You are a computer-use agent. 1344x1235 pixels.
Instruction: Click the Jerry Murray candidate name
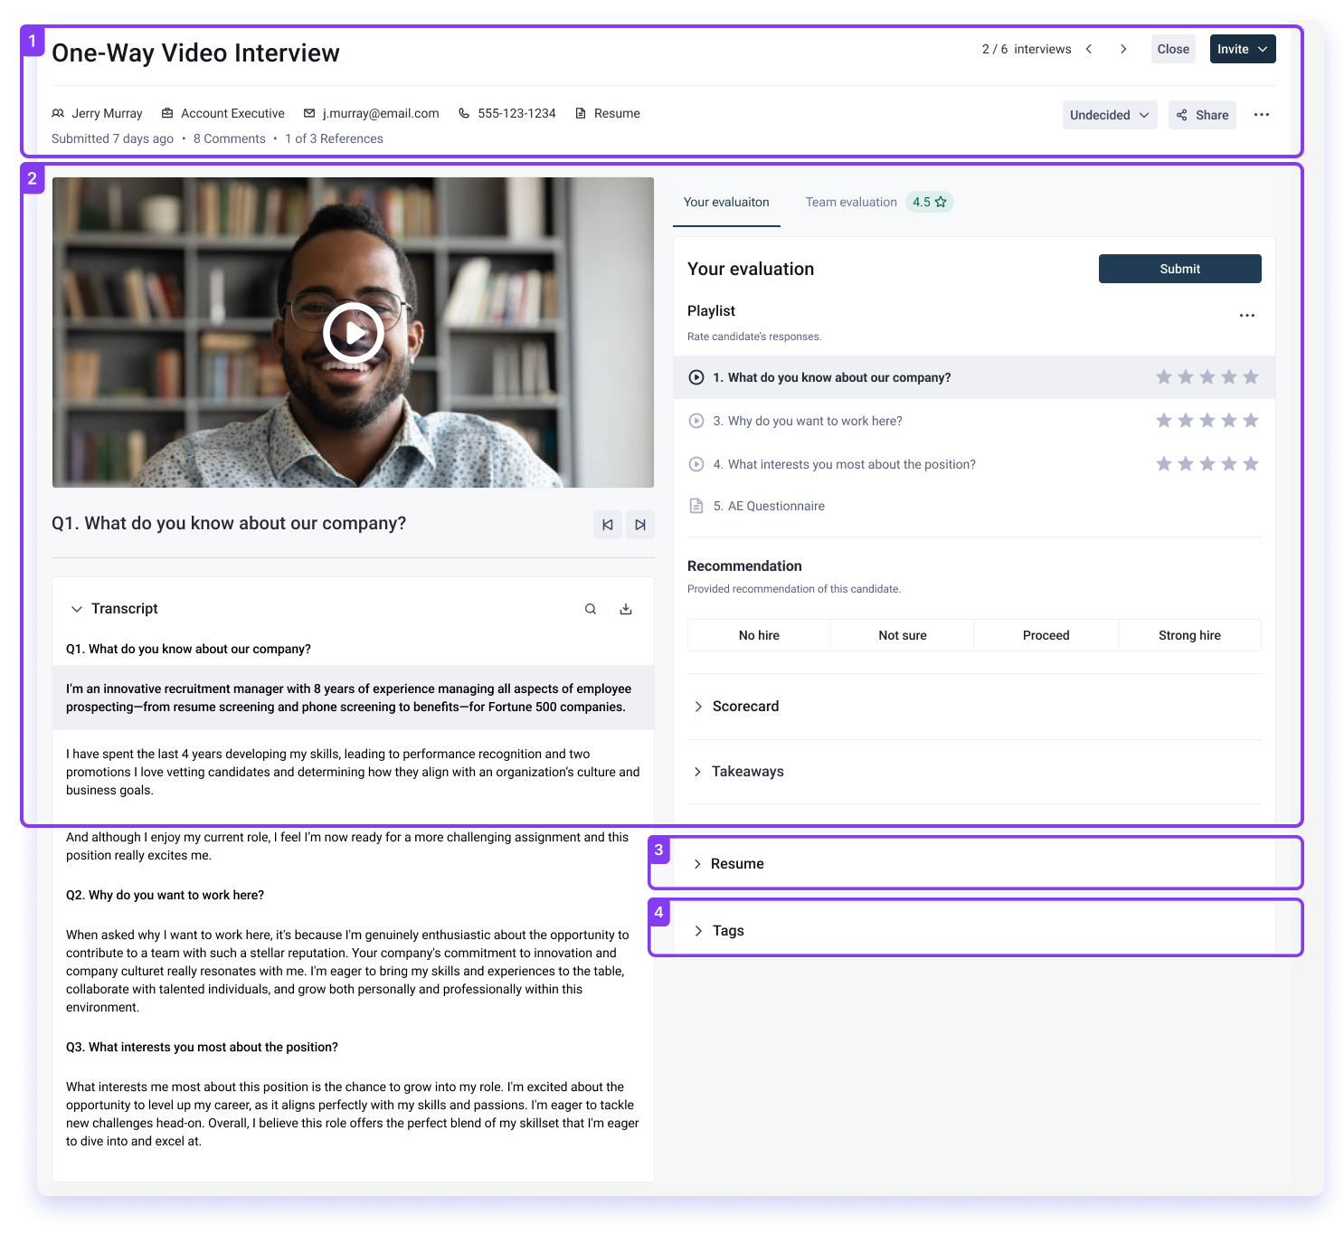pos(97,113)
